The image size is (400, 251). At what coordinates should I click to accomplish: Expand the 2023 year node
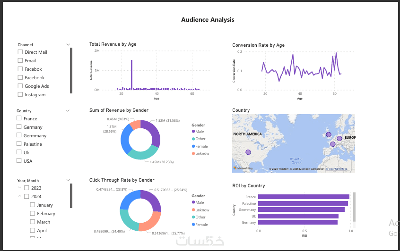click(x=19, y=188)
